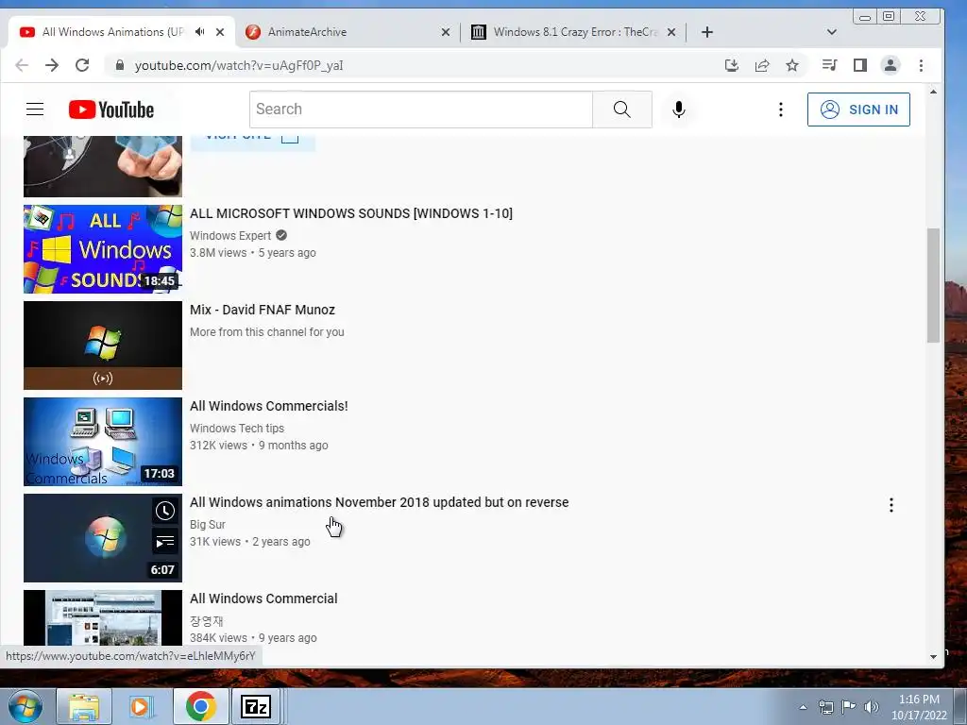
Task: Click Windows Tech tips channel name
Action: (x=237, y=428)
